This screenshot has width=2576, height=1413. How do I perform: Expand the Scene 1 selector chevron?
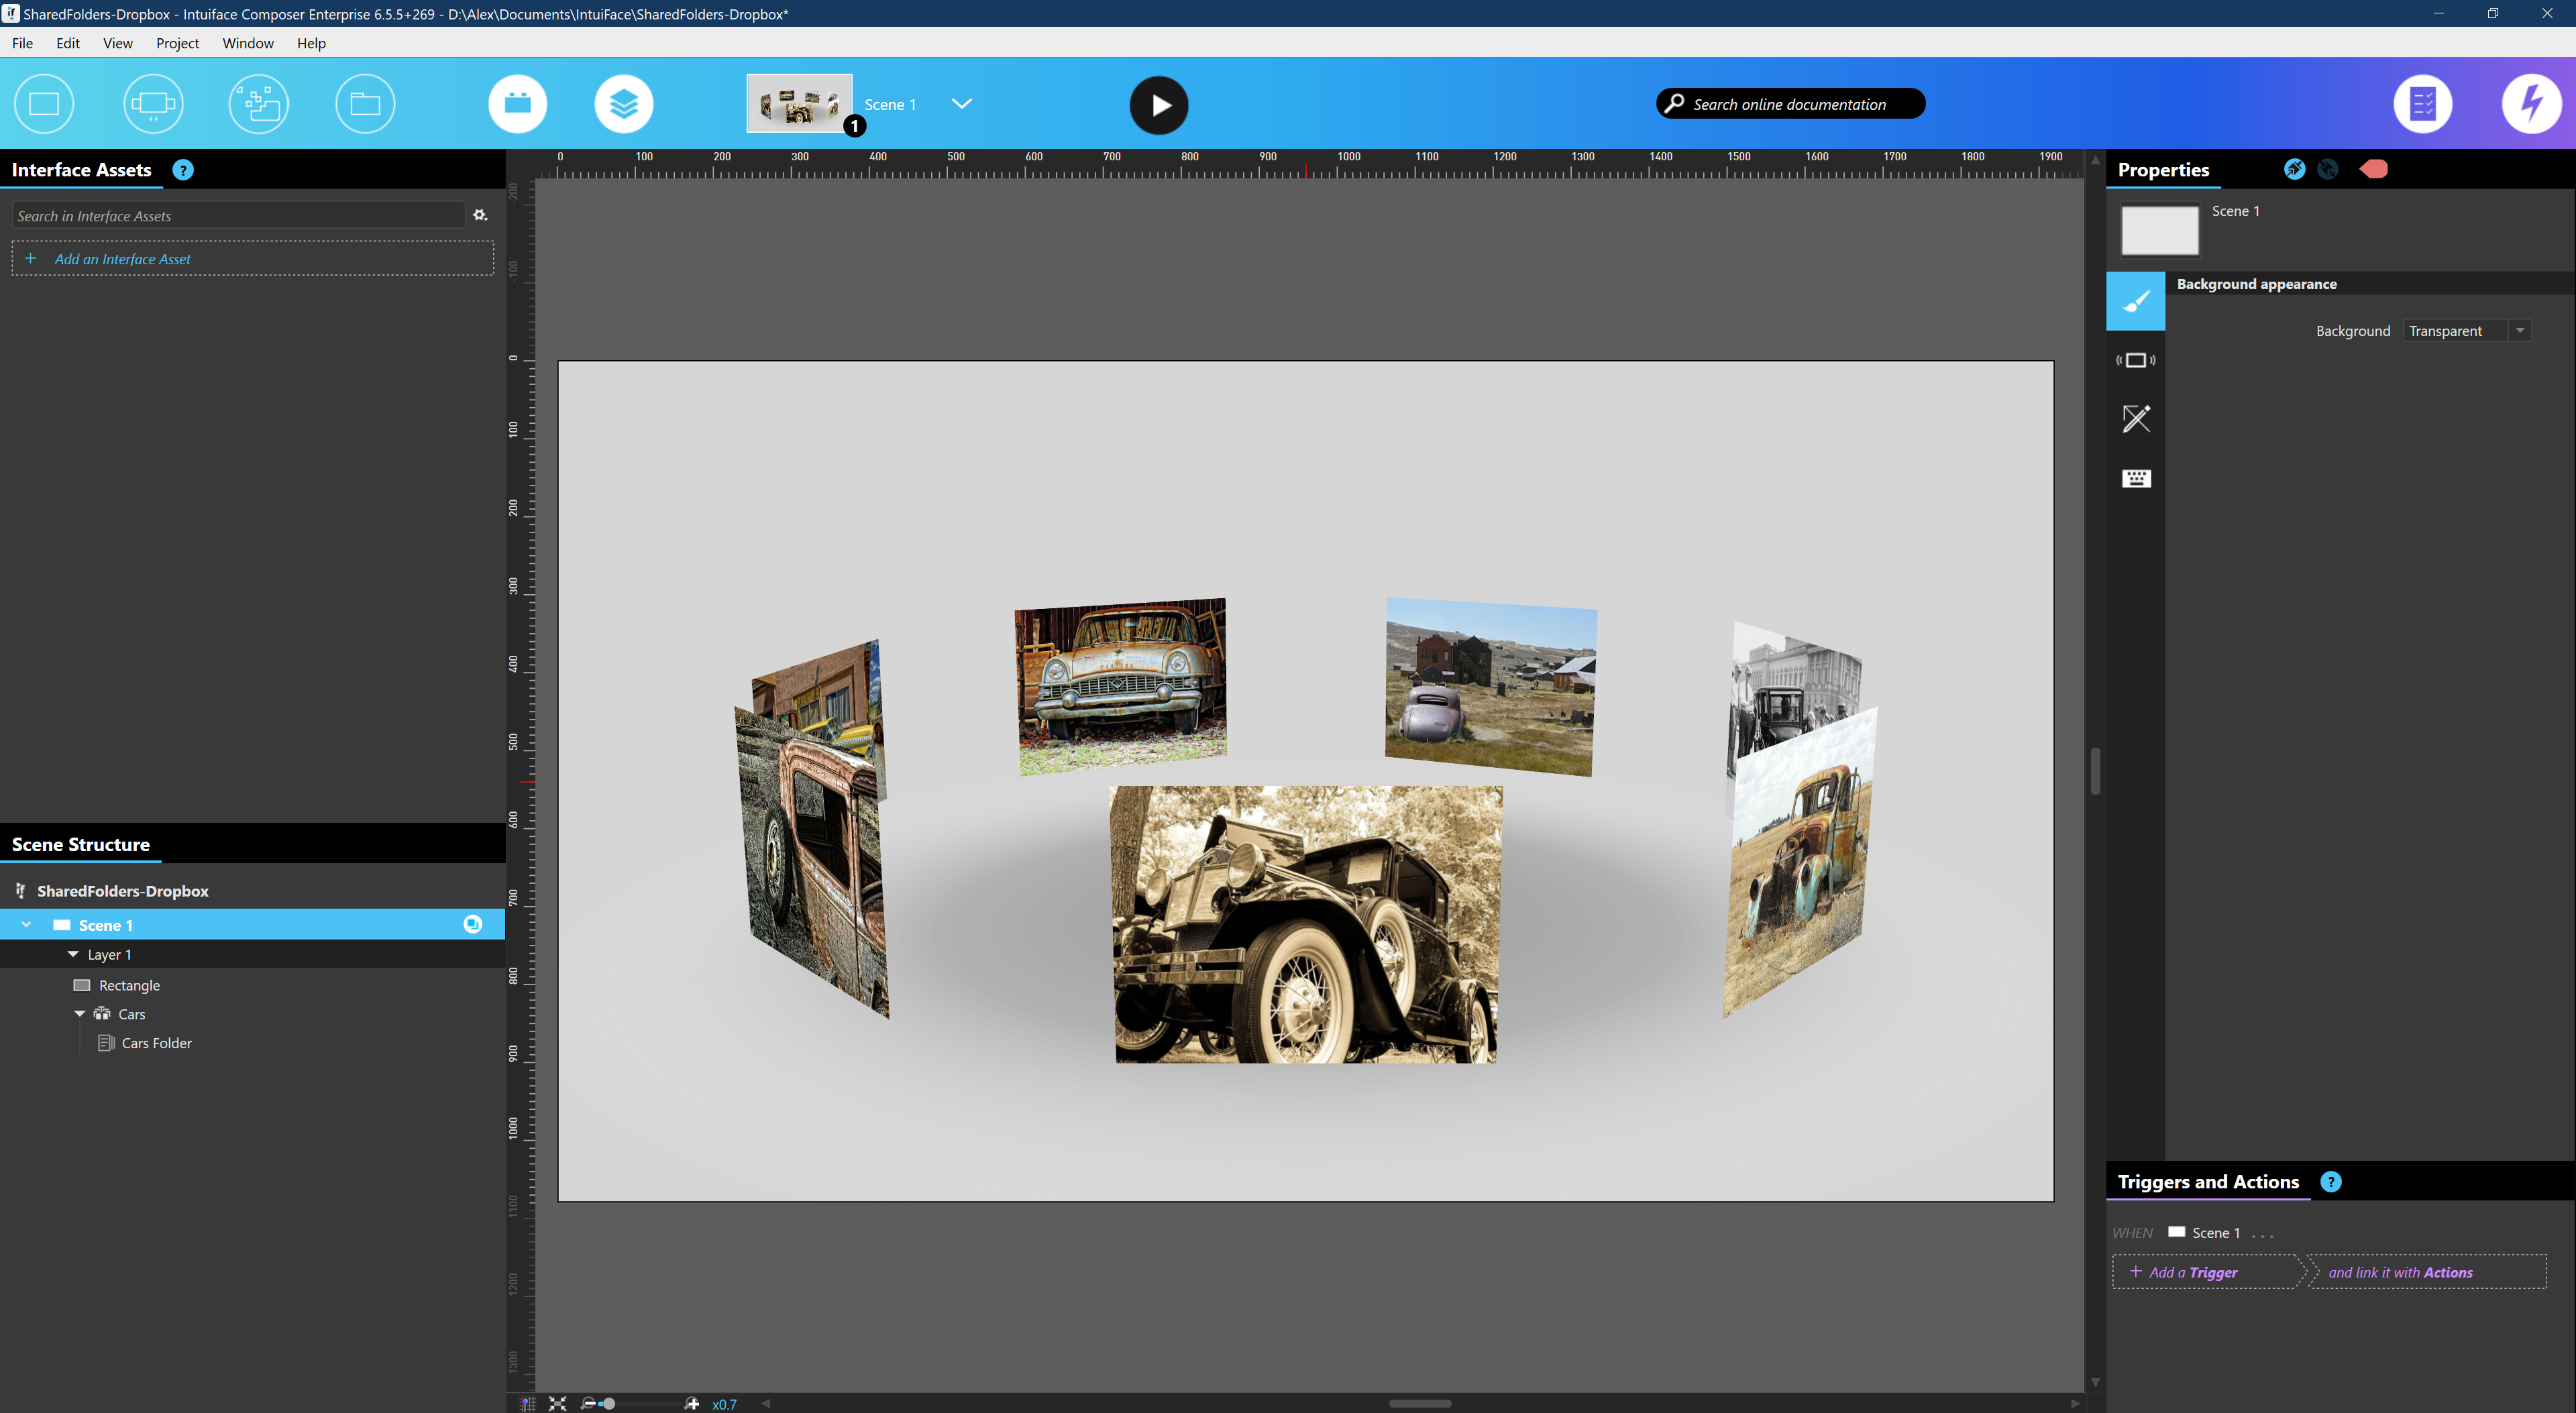(x=961, y=104)
